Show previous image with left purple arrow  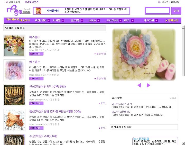point(139,85)
